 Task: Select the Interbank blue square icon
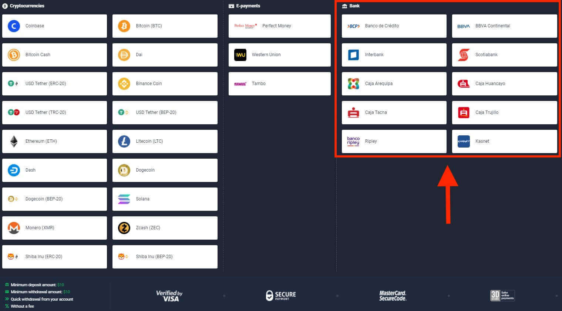click(x=353, y=55)
